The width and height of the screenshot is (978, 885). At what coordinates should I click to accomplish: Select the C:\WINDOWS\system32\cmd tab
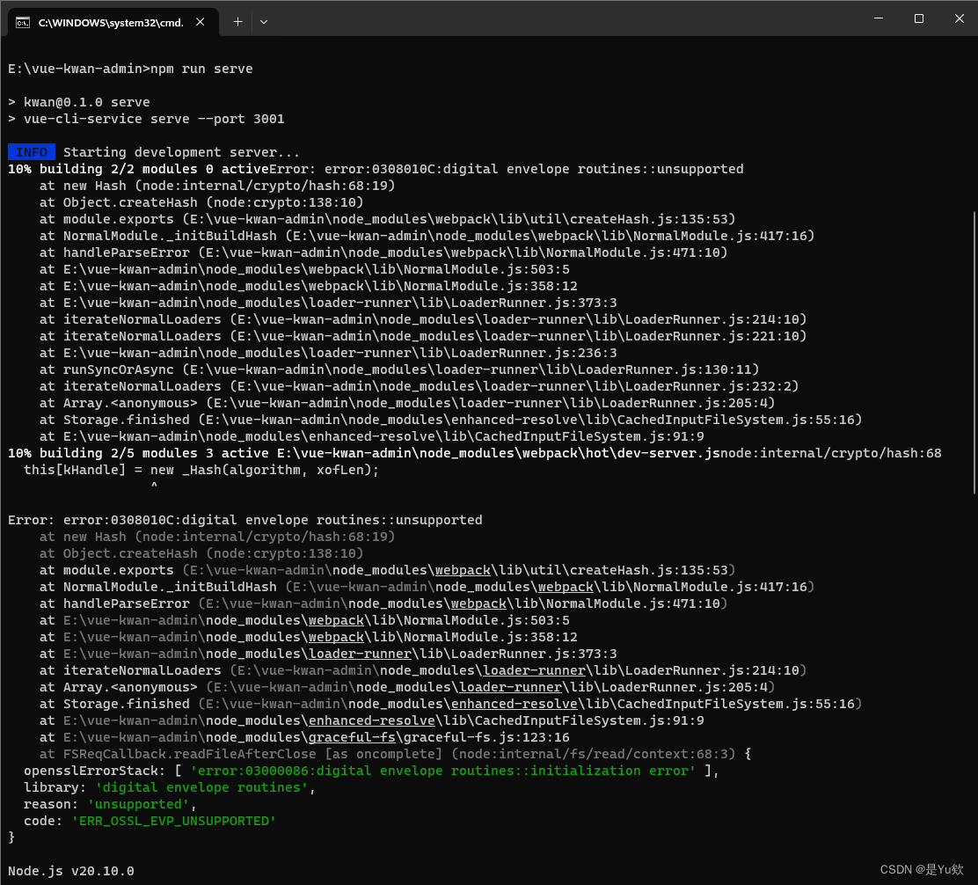tap(113, 23)
